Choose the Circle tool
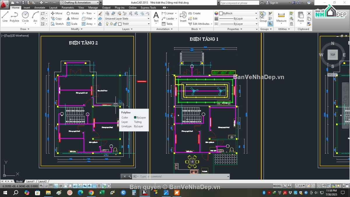 (x=25, y=17)
